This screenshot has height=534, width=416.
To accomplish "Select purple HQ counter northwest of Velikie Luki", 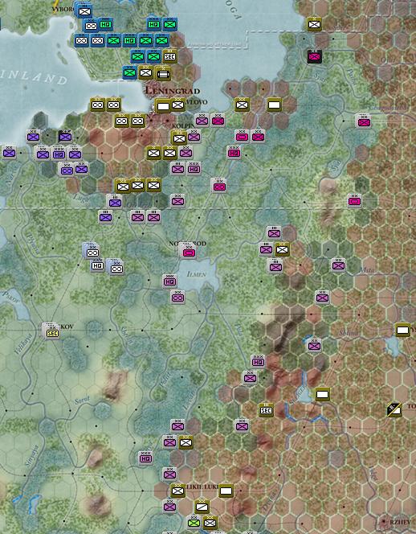I will pyautogui.click(x=145, y=458).
